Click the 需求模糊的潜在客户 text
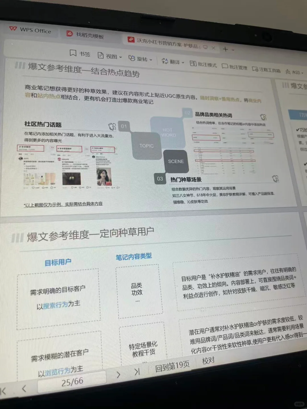307x409 pixels. 59,356
